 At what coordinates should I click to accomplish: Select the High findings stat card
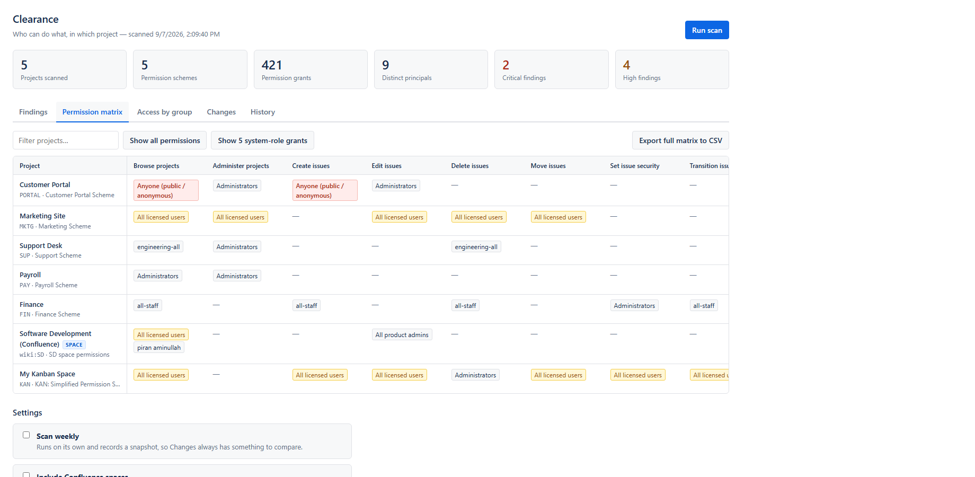(x=672, y=69)
